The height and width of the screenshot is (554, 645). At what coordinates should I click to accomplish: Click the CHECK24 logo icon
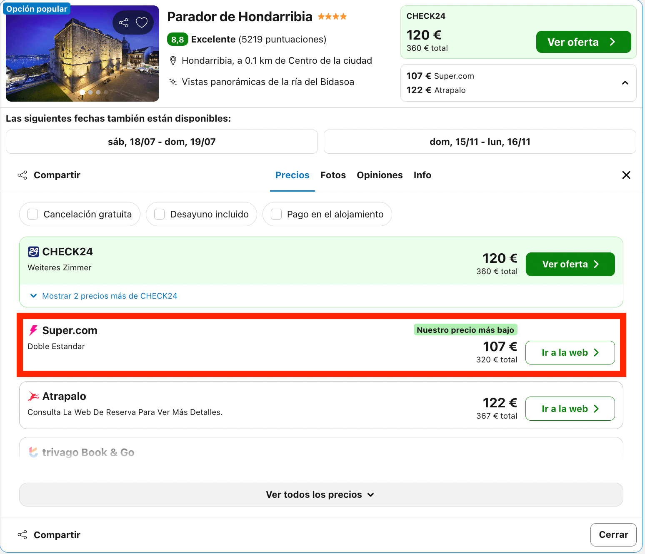point(33,252)
